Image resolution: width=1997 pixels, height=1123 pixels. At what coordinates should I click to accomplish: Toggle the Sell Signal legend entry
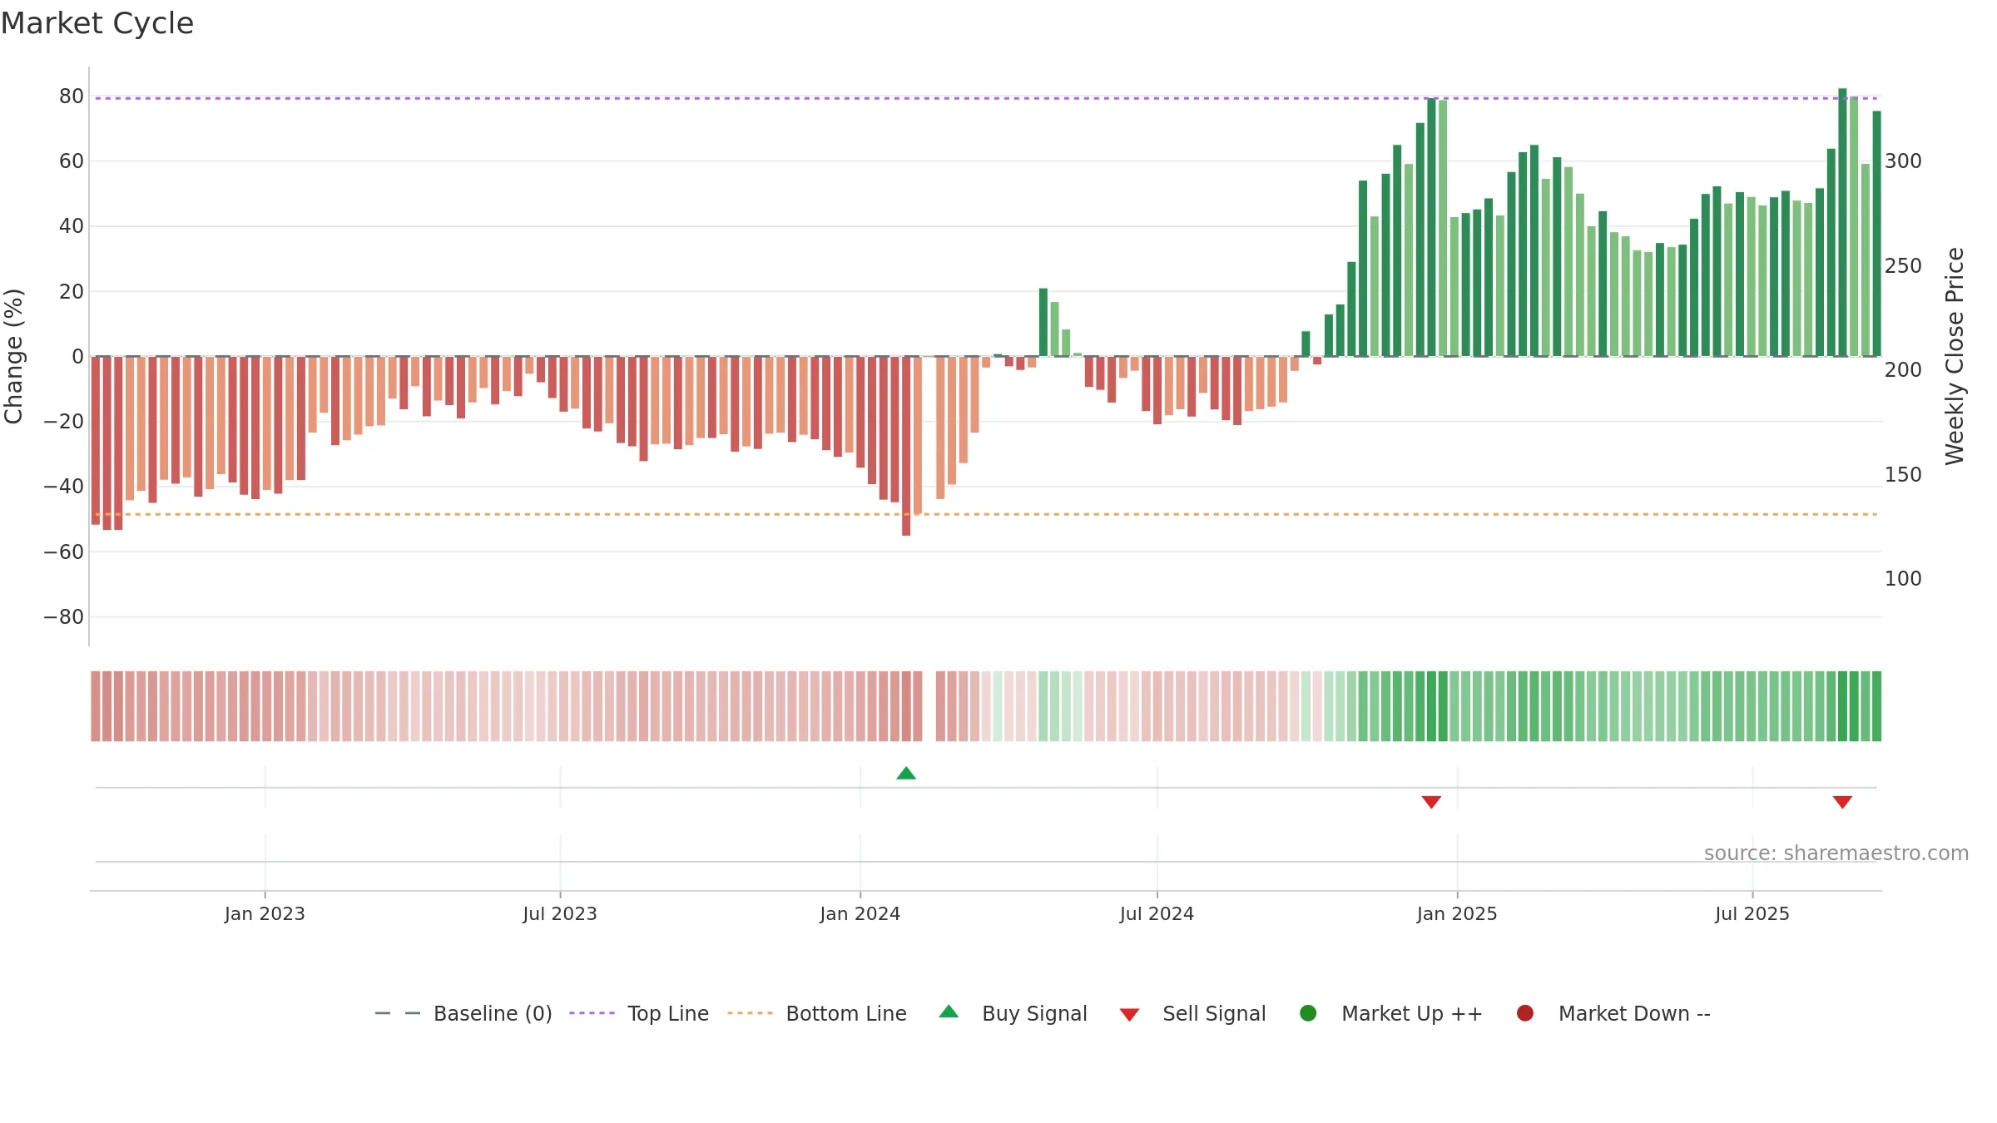(1192, 1013)
